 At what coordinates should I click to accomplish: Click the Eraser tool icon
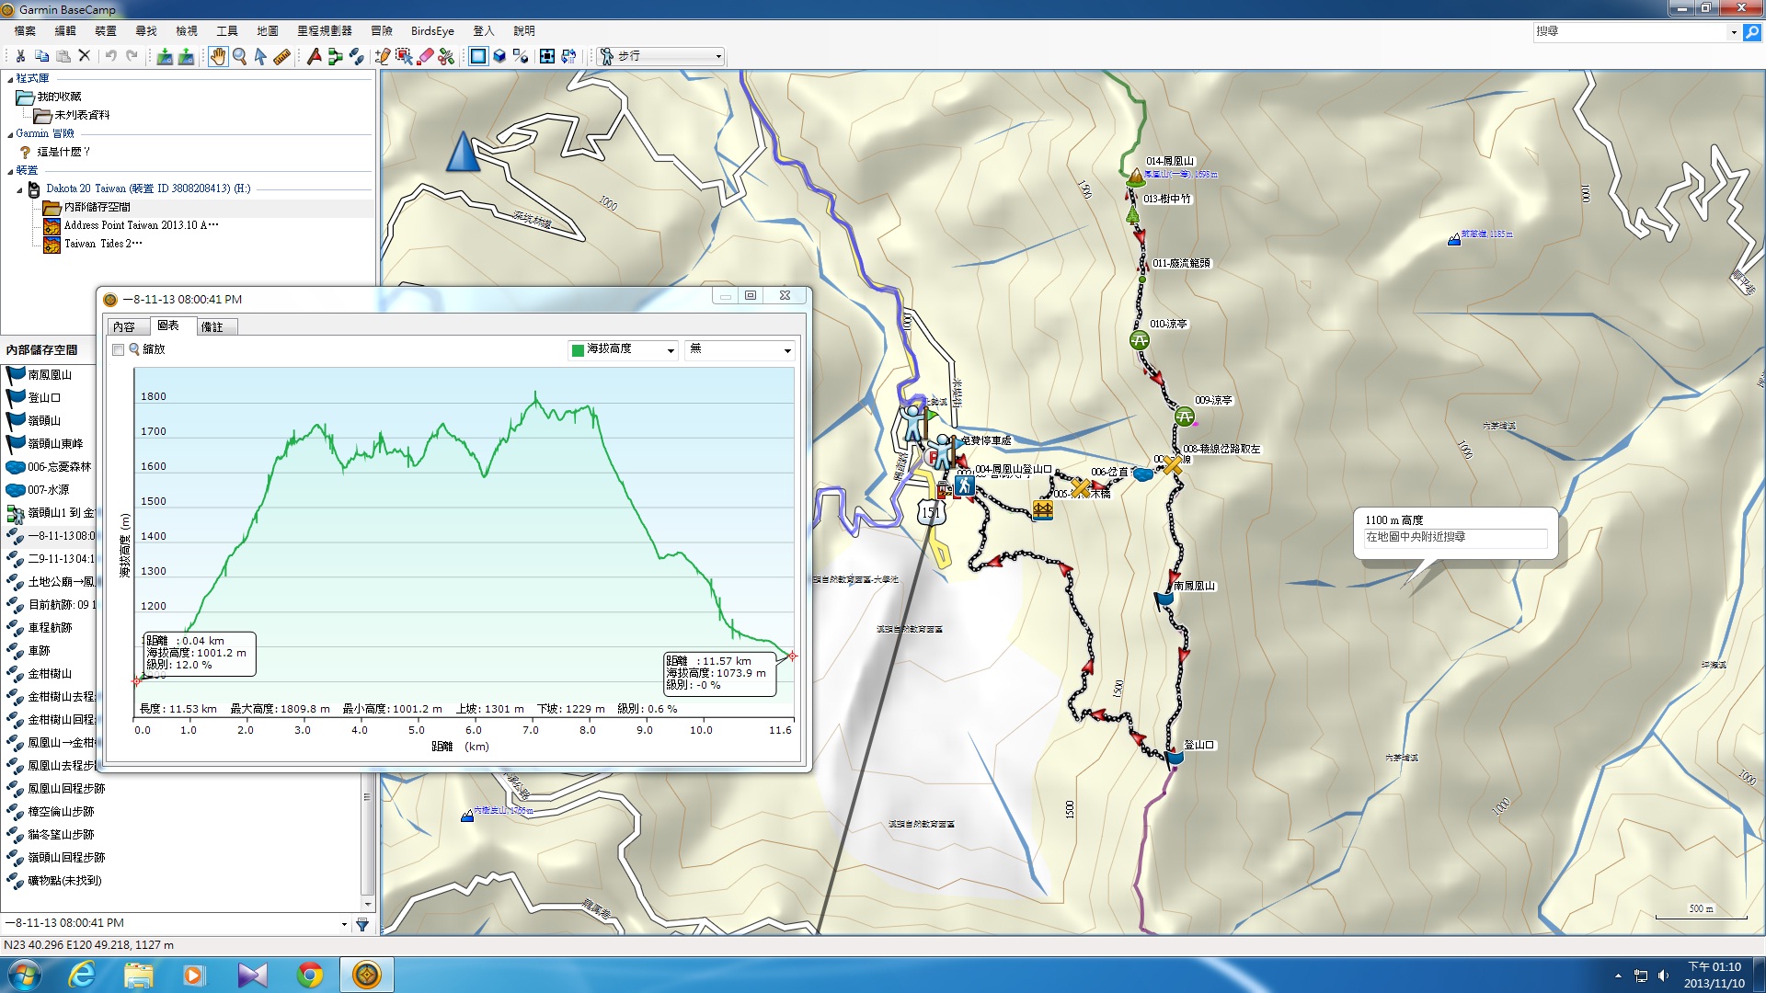coord(425,57)
